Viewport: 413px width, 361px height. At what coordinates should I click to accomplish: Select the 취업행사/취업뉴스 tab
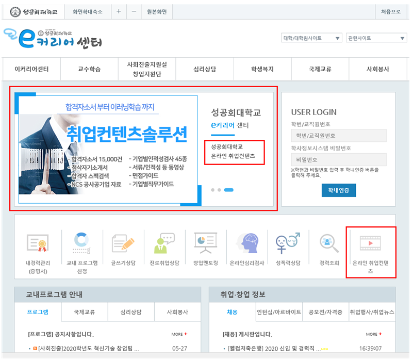pyautogui.click(x=372, y=312)
